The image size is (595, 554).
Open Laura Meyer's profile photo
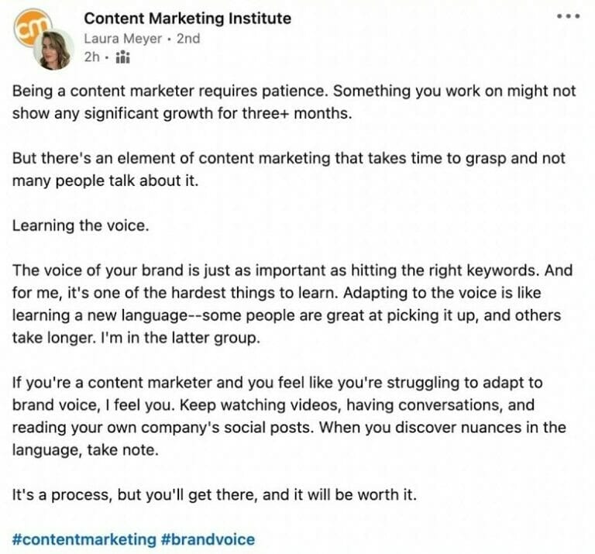coord(53,50)
